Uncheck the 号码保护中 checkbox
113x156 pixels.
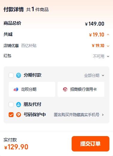[11, 115]
